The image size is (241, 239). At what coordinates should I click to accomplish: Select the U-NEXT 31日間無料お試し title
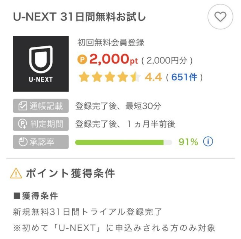(x=79, y=17)
